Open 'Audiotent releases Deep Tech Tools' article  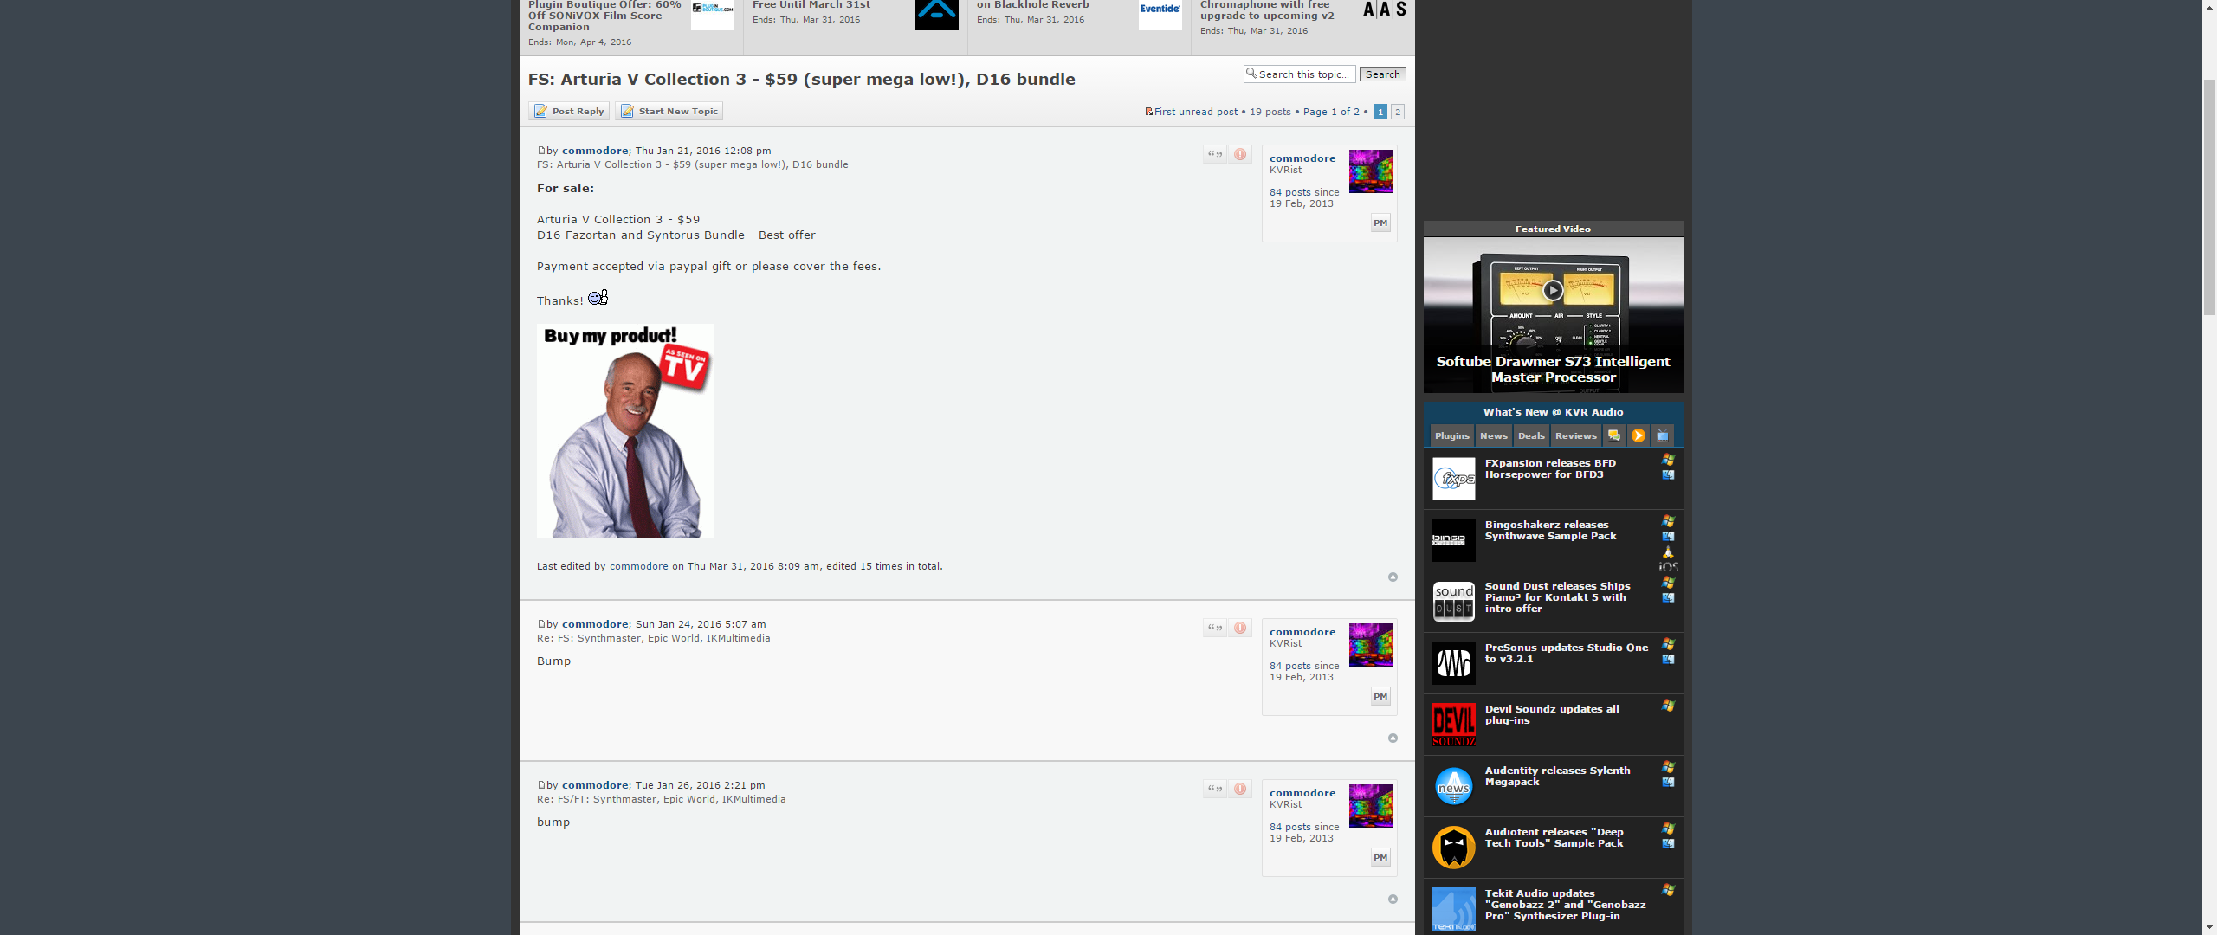coord(1554,837)
